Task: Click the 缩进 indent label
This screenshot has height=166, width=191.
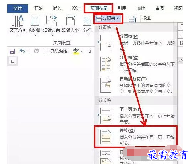Action: (146, 18)
